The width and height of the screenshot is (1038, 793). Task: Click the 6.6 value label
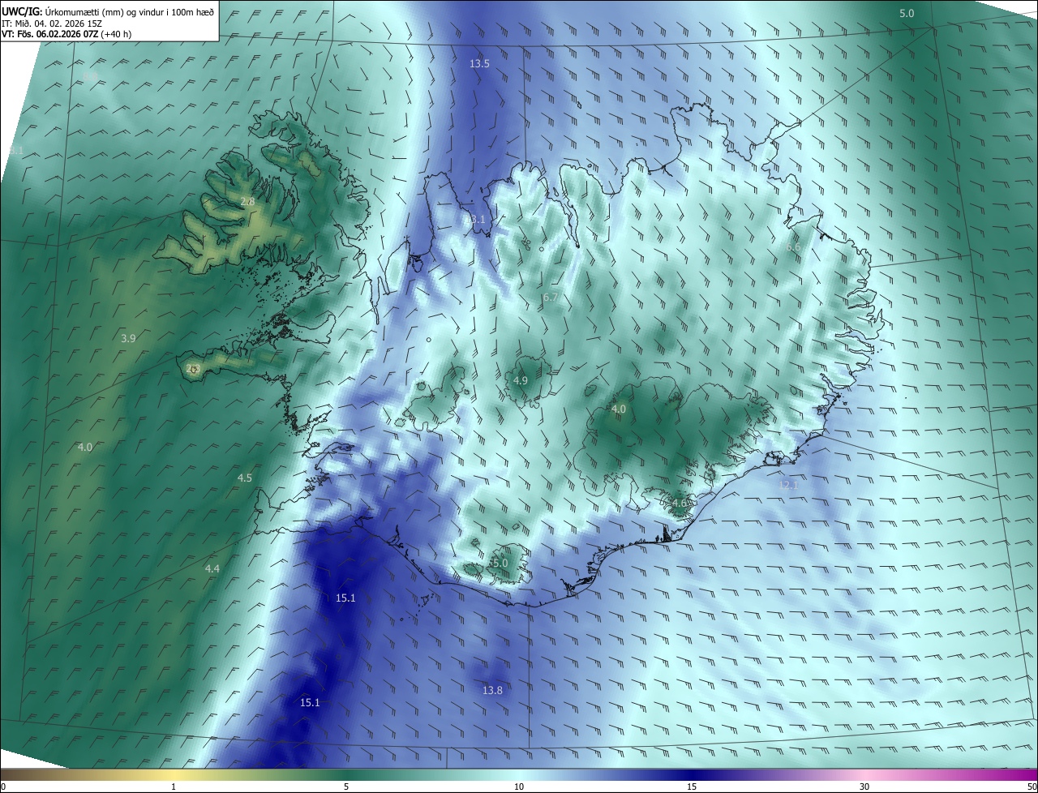click(793, 246)
